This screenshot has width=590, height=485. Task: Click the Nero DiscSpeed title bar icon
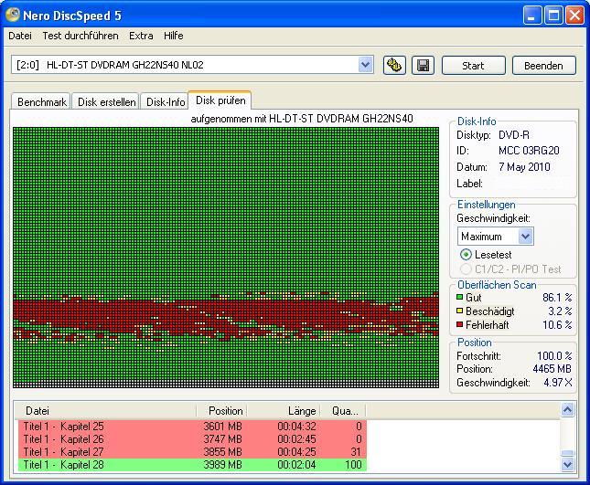point(13,16)
